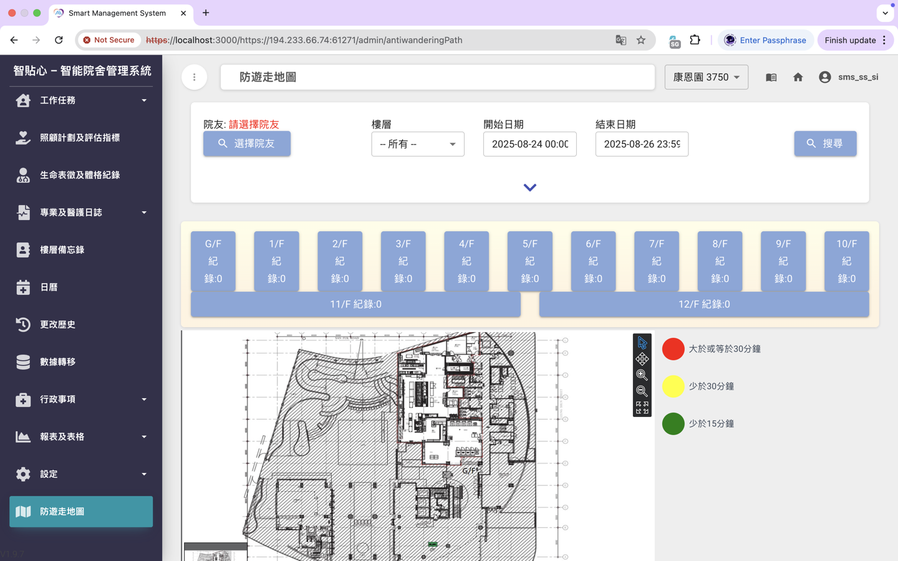Click the SG extension icon in toolbar

pos(674,41)
